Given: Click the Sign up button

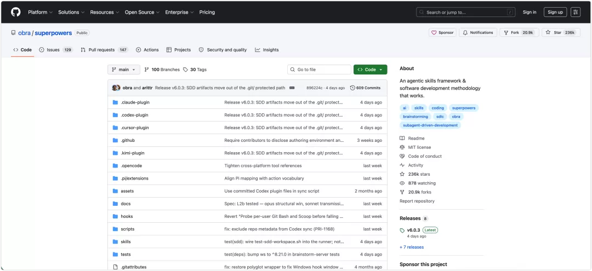Looking at the screenshot, I should [555, 12].
